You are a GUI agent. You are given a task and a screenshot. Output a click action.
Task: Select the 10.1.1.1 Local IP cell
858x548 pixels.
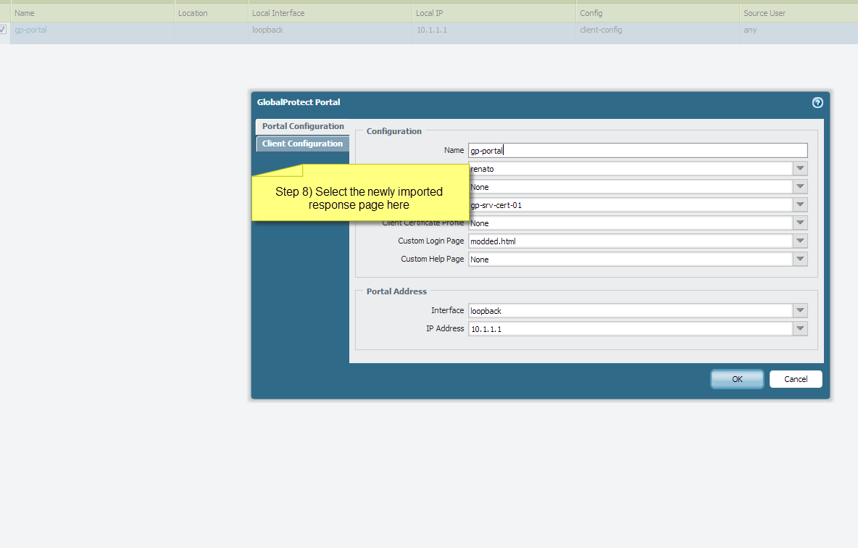493,33
